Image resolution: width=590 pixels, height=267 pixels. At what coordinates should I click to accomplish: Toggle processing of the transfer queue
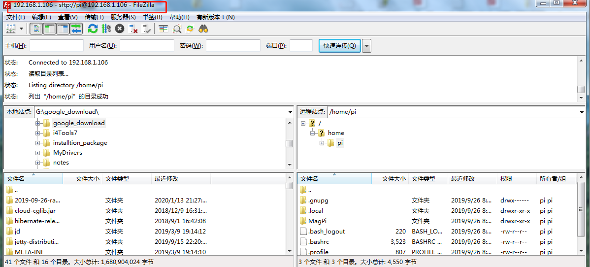click(x=106, y=29)
